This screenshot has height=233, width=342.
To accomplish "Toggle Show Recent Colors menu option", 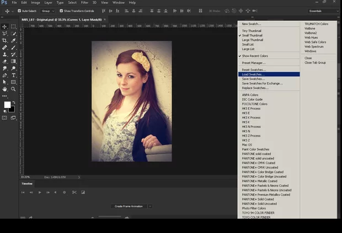I will [255, 56].
